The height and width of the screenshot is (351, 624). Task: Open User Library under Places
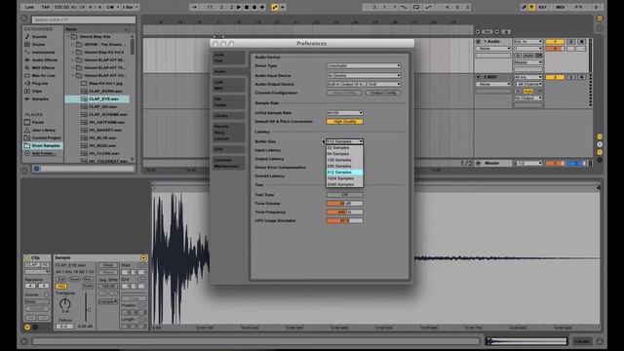pos(43,130)
